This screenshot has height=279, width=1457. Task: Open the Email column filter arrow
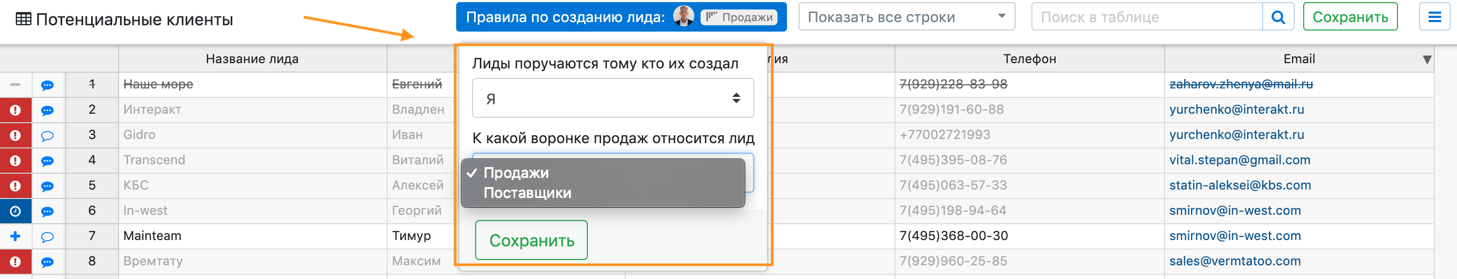1427,59
